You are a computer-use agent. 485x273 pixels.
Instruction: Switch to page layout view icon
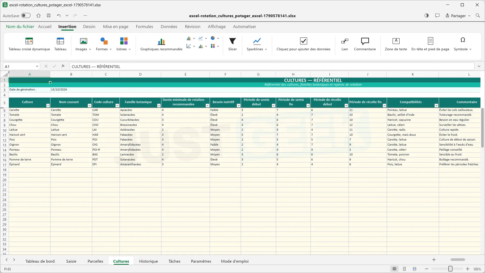404,269
